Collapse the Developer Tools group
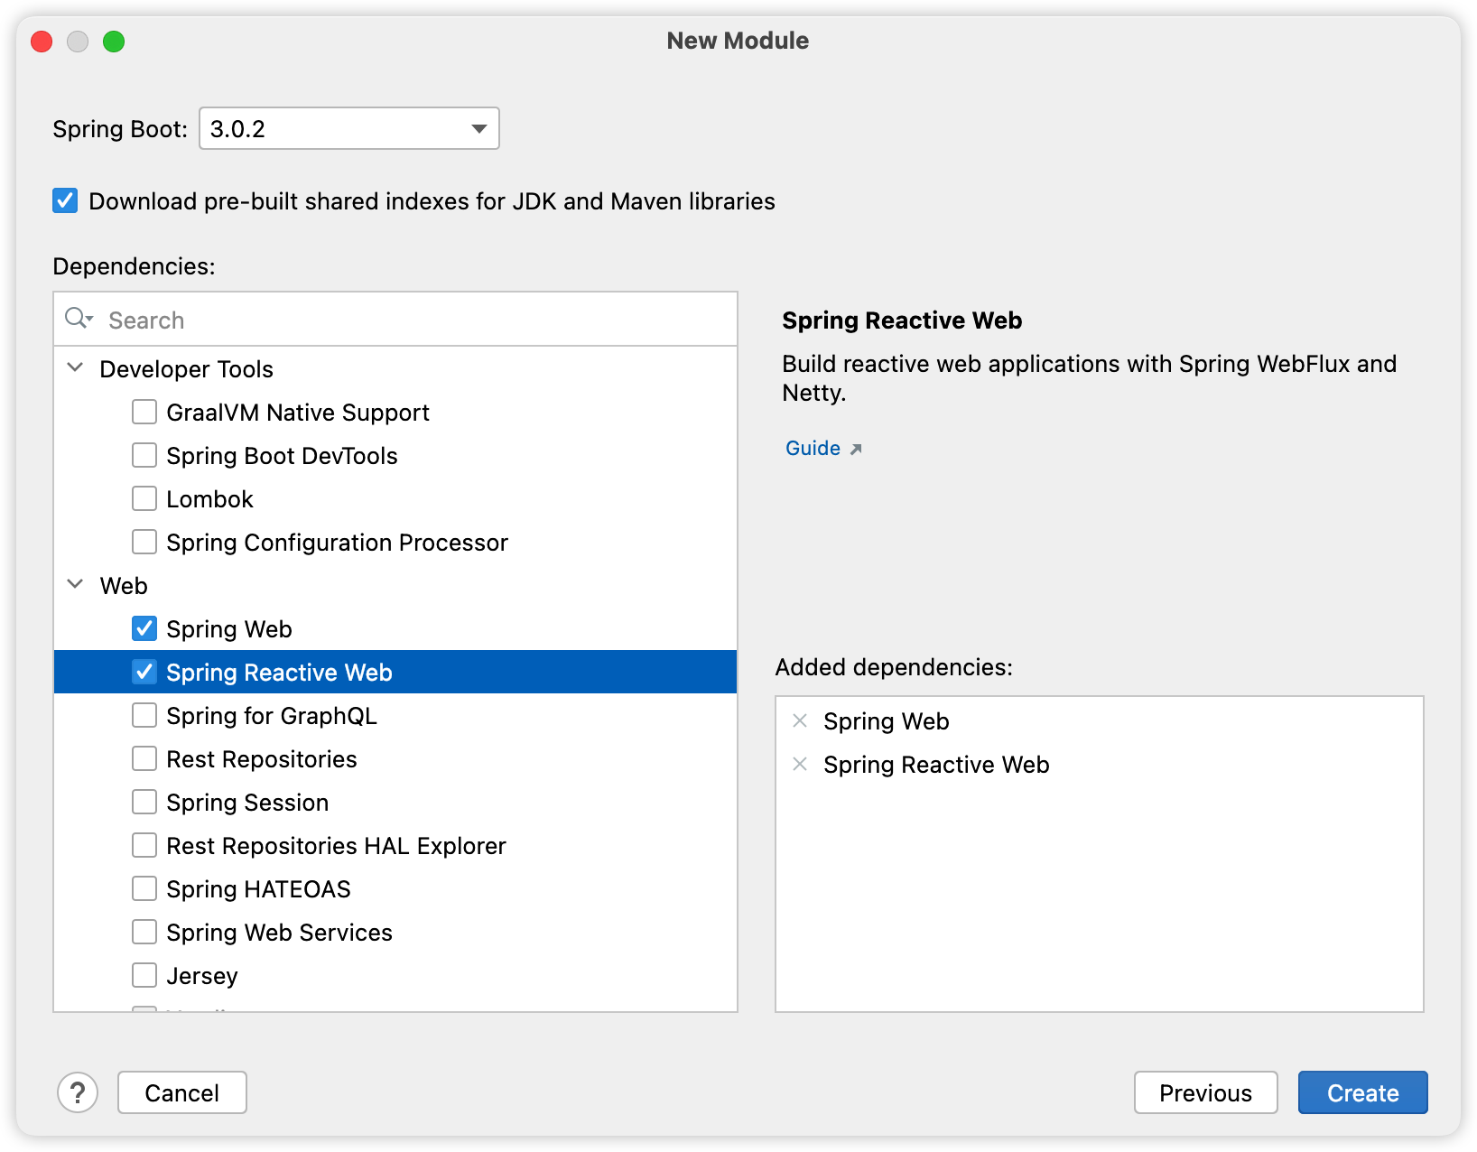 pos(76,368)
